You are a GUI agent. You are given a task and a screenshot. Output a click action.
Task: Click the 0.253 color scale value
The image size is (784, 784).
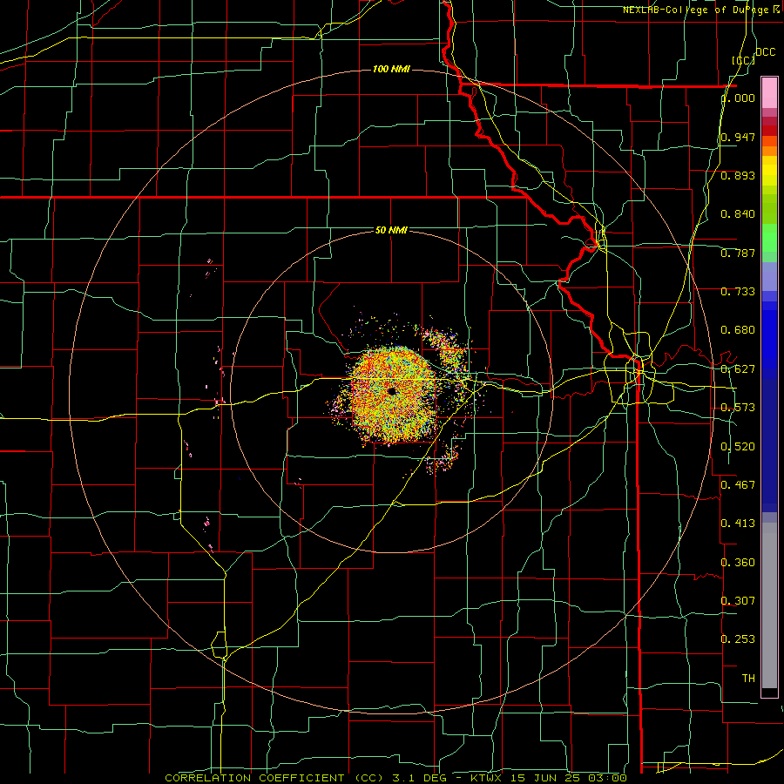pyautogui.click(x=738, y=639)
